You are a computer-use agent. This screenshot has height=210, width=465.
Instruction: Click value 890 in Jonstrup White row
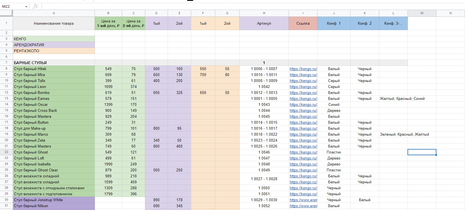(x=156, y=200)
